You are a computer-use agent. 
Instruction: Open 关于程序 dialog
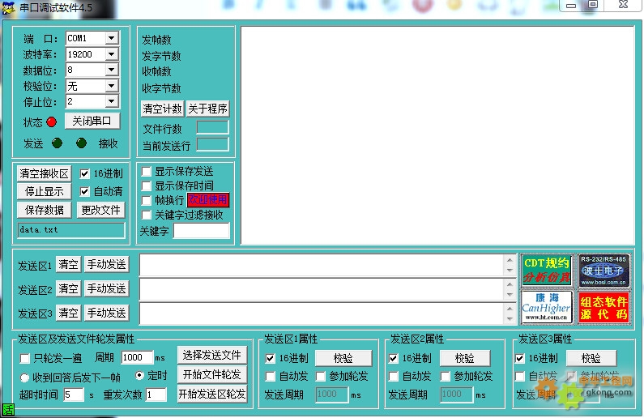pyautogui.click(x=208, y=109)
